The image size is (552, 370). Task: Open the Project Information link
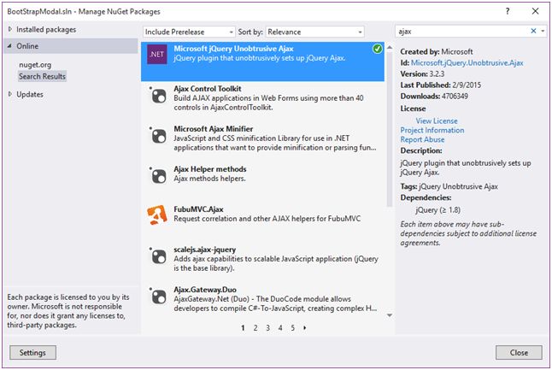(x=432, y=130)
